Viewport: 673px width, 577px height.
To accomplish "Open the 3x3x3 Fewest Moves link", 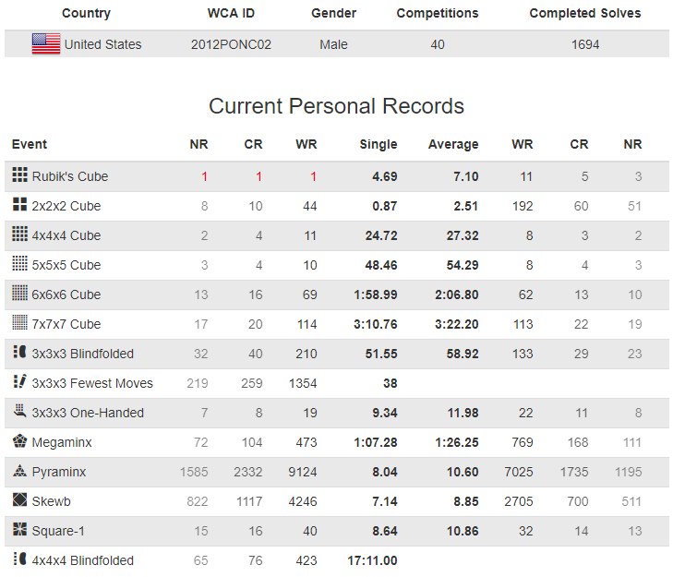I will click(92, 383).
